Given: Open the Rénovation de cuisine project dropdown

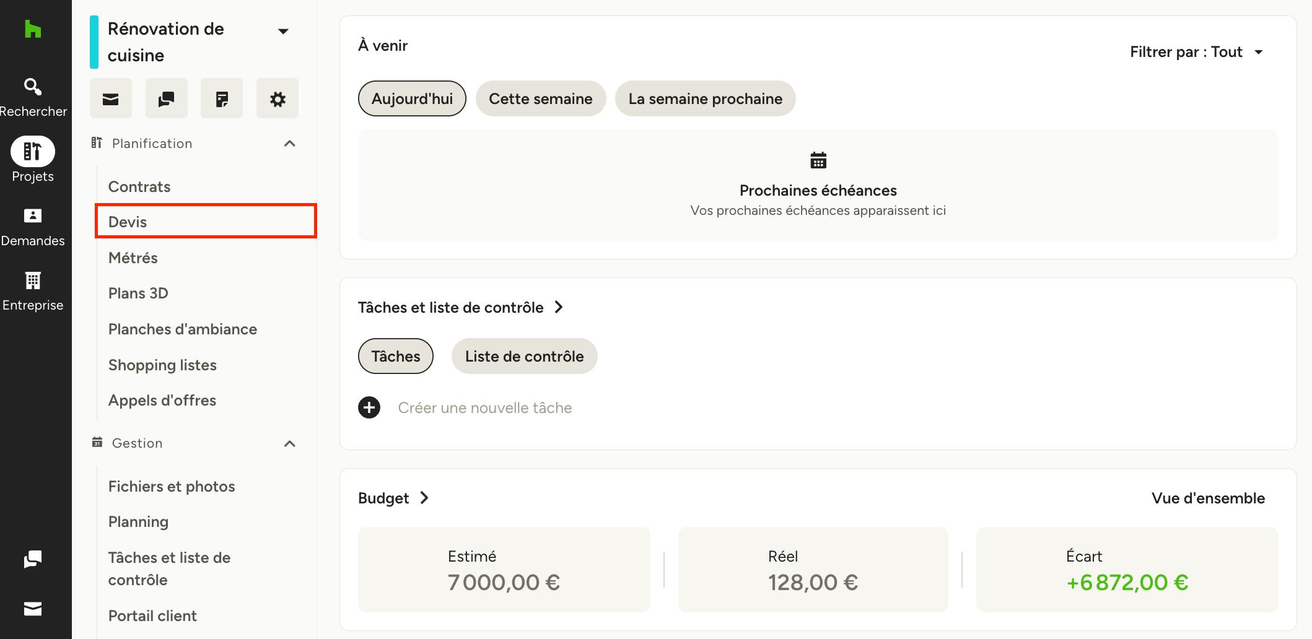Looking at the screenshot, I should (x=283, y=31).
